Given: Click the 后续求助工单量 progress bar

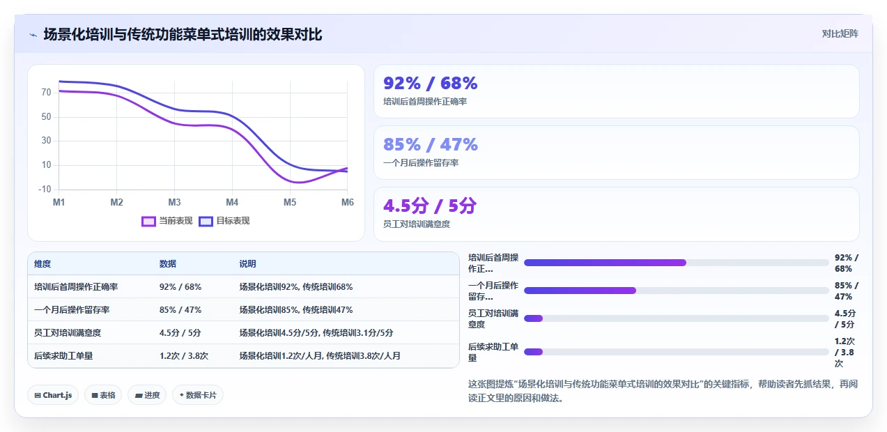Looking at the screenshot, I should (677, 352).
